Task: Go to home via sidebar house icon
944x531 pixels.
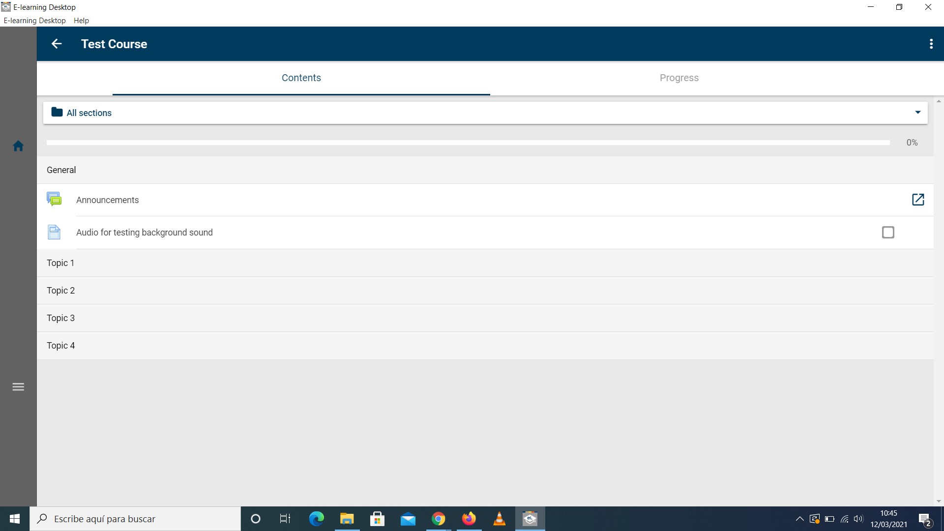Action: coord(18,146)
